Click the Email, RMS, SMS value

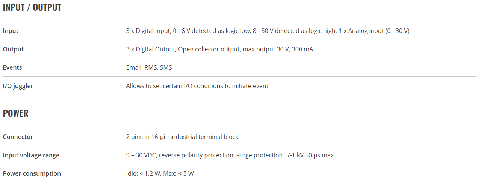149,68
